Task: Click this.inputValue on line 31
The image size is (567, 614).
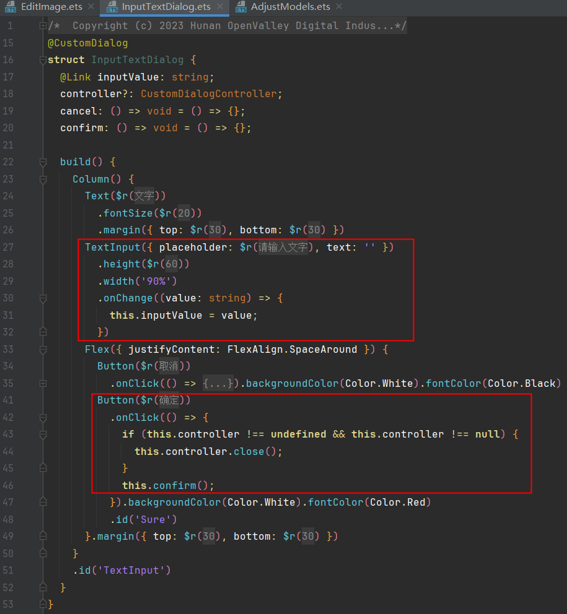Action: tap(156, 316)
